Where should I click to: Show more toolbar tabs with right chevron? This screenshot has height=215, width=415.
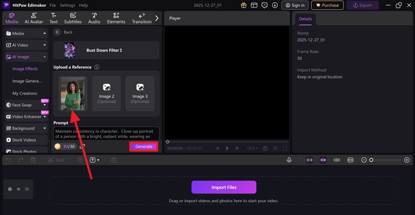click(157, 18)
